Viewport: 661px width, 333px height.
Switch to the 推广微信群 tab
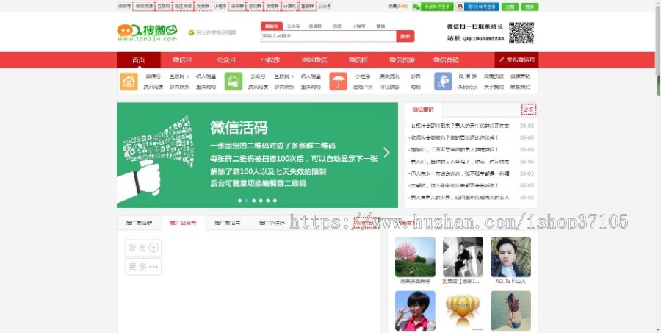[139, 223]
